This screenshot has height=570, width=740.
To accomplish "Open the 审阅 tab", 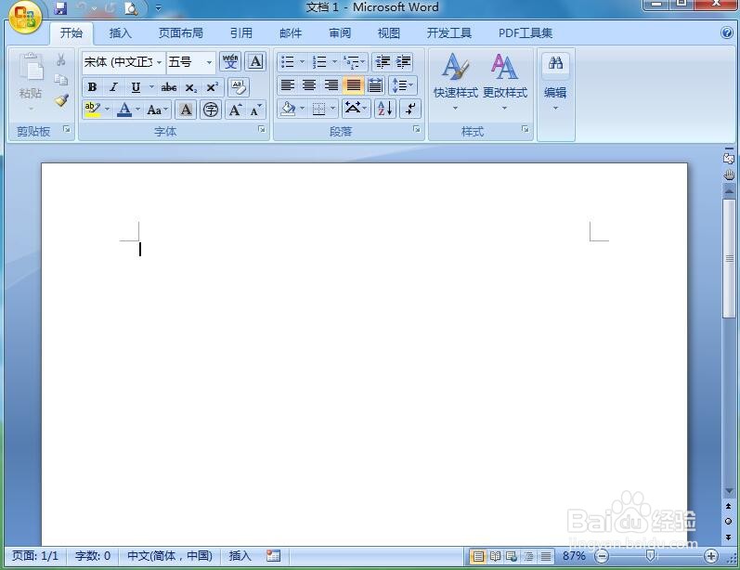I will 340,33.
